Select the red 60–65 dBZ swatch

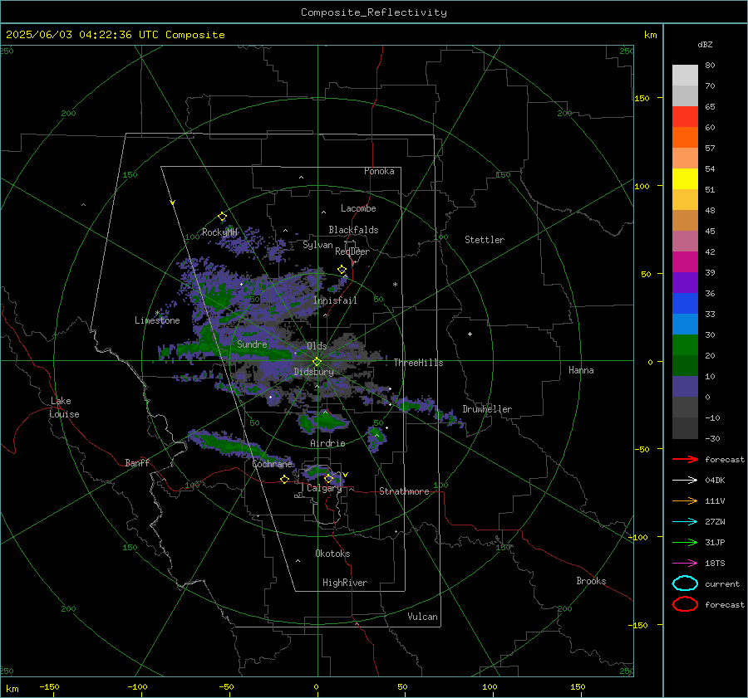click(685, 117)
